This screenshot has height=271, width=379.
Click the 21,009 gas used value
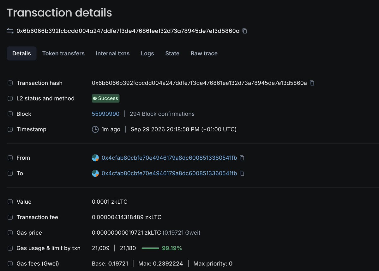point(101,248)
